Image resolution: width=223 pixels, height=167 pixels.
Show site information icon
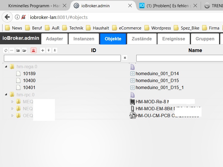17,17
